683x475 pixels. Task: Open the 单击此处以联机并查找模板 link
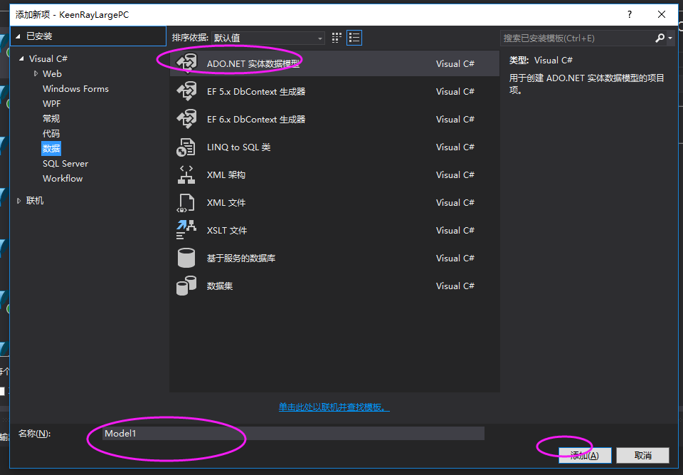(334, 407)
